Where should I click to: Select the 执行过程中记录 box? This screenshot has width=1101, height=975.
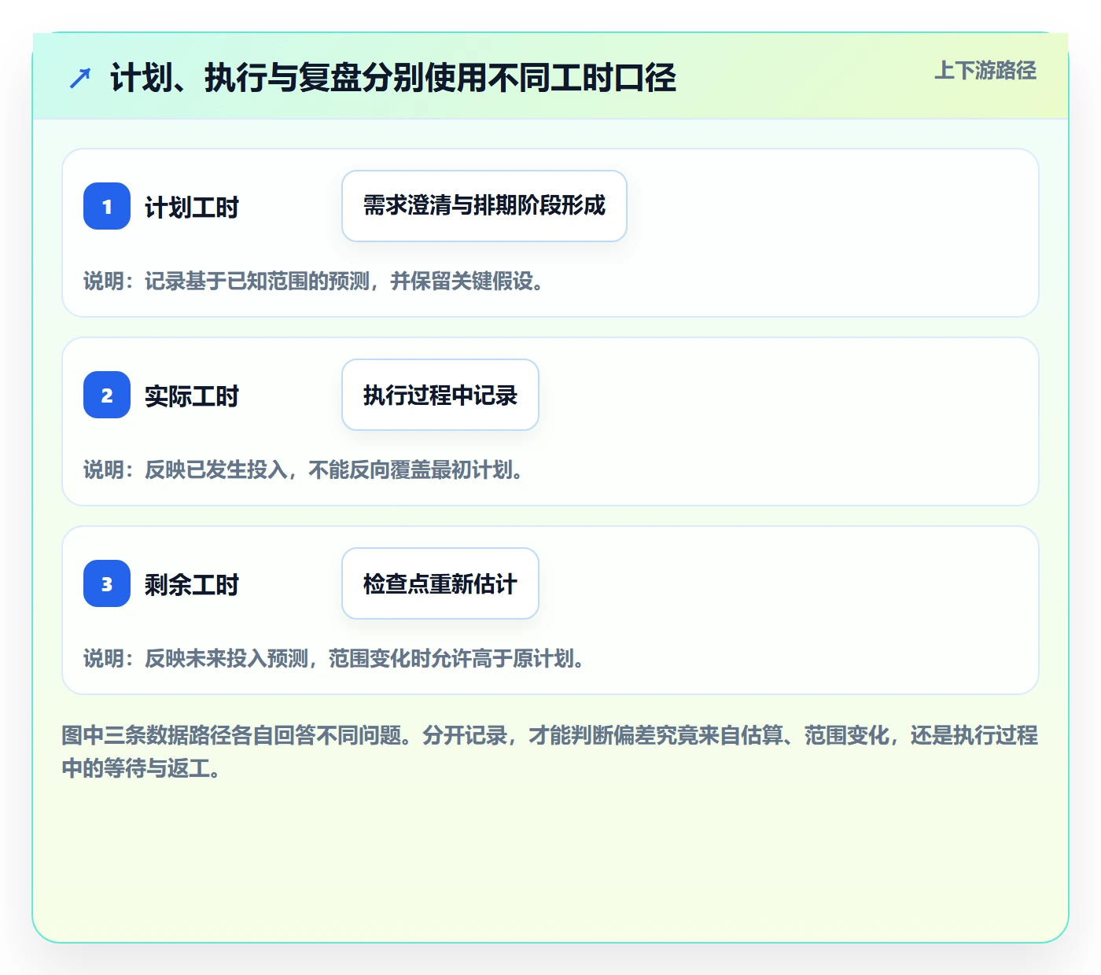coord(440,395)
